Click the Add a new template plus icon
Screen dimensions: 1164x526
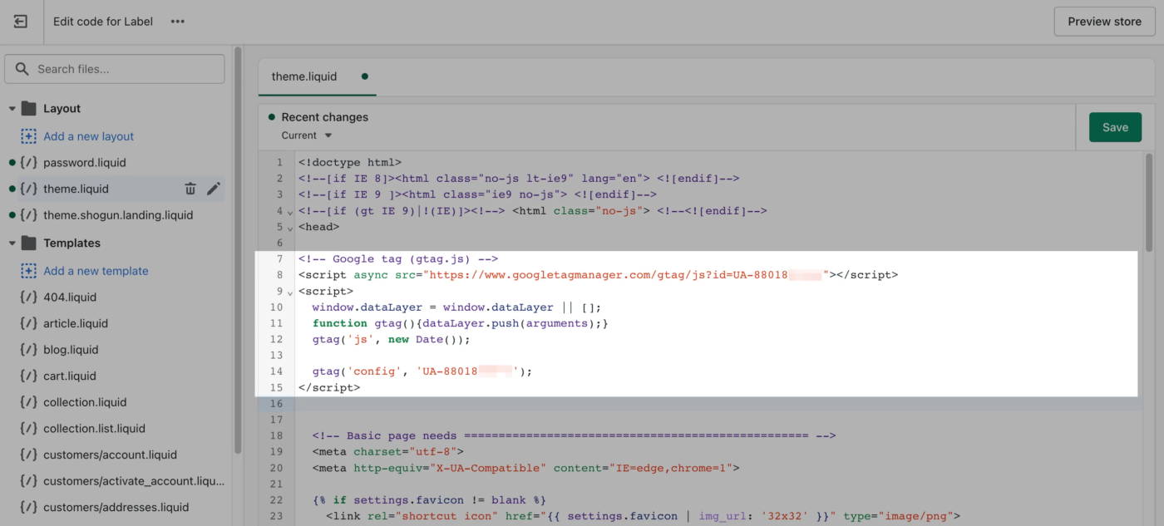pyautogui.click(x=29, y=271)
